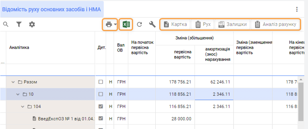Click the vertical scrollbar thumb

(x=301, y=101)
